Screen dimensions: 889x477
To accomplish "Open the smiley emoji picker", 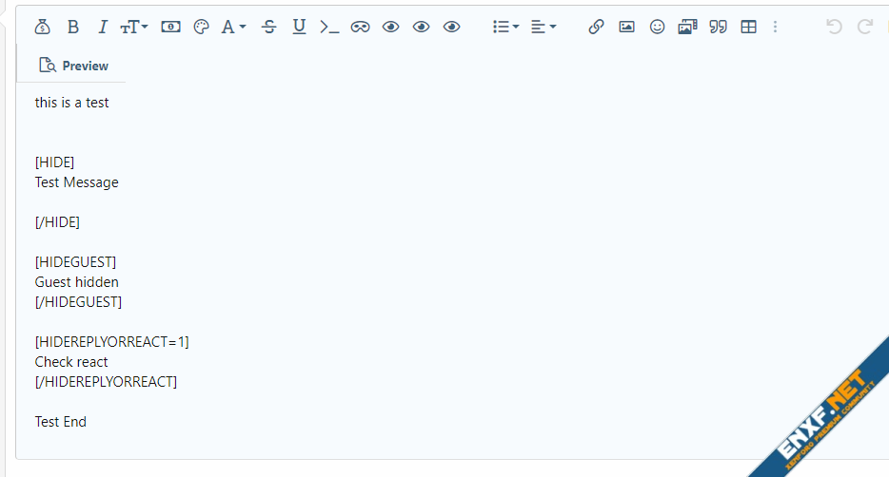I will 657,27.
